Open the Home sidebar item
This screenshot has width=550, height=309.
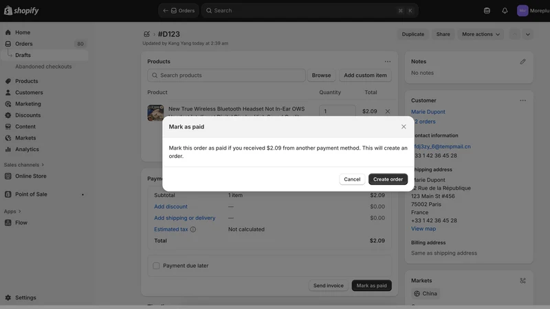coord(23,32)
